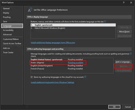Viewport: 135px width, 110px height.
Task: Open the Advanced options category
Action: (x=12, y=34)
